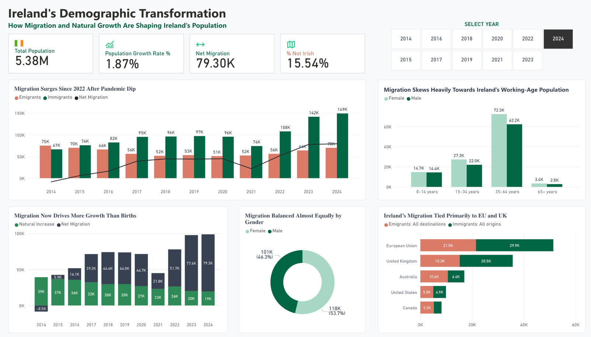Select year 2020 in the year slicer
Image resolution: width=591 pixels, height=337 pixels.
[x=497, y=39]
